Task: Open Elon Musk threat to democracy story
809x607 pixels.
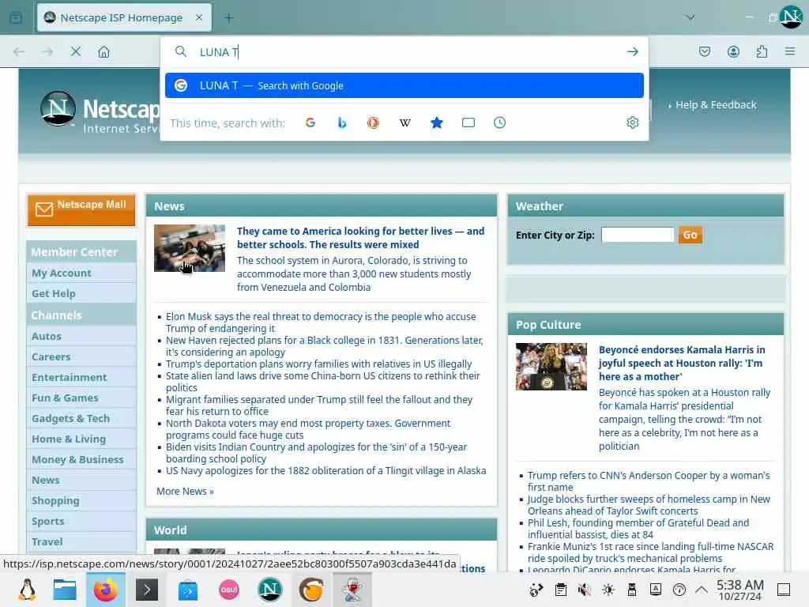Action: click(x=321, y=322)
